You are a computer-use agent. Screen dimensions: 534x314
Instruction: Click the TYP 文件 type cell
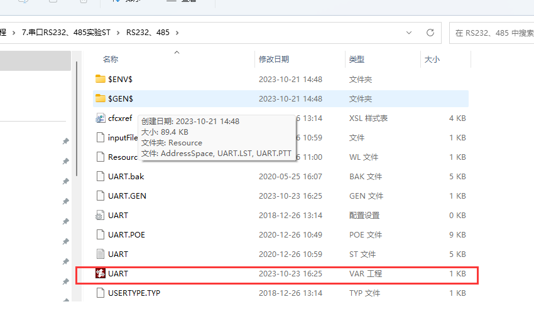(x=365, y=293)
